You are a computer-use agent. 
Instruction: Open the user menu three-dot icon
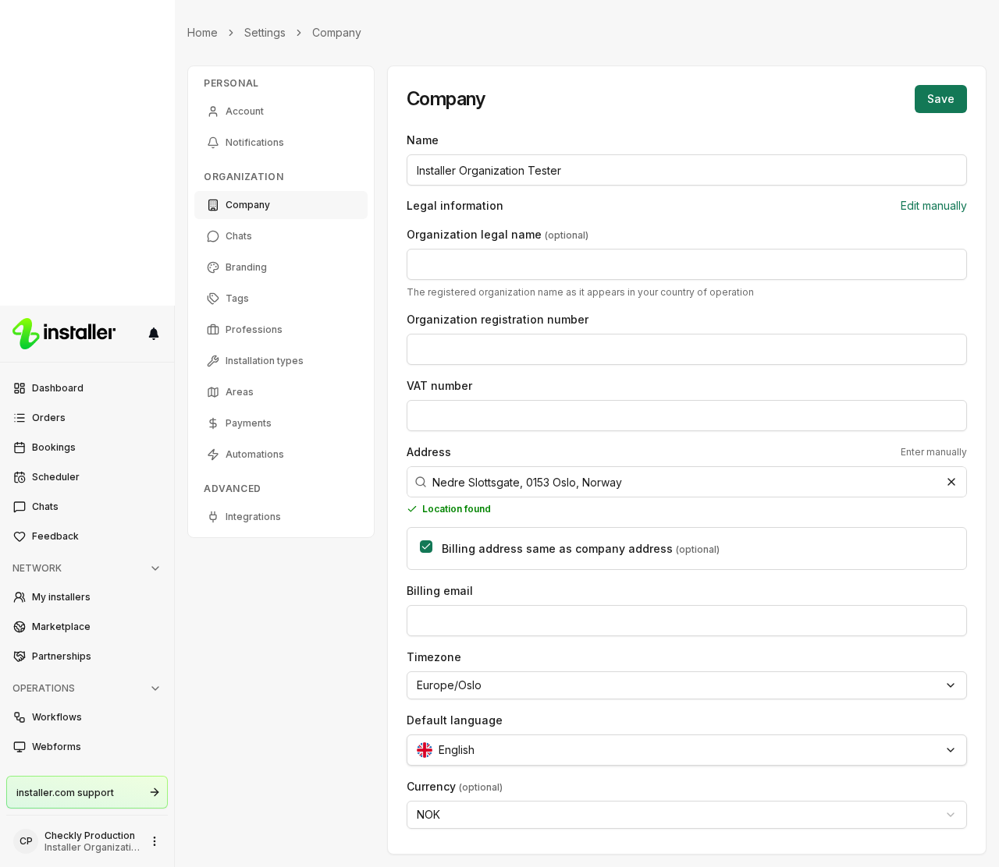point(155,841)
